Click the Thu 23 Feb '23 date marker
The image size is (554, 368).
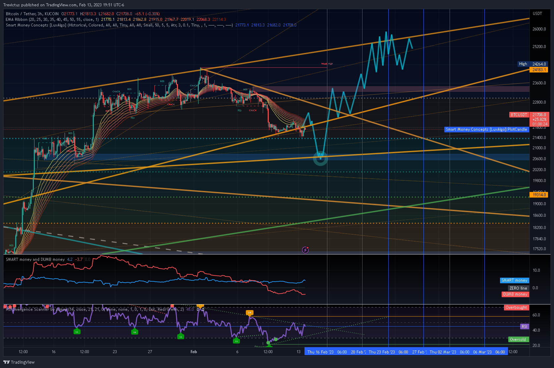coord(382,352)
